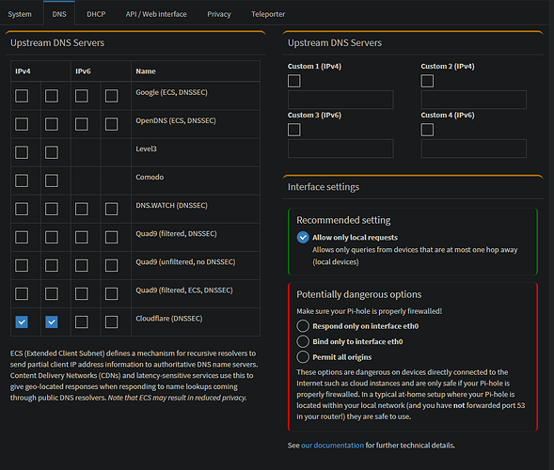
Task: Check DNS.WATCH second IPv6 checkbox
Action: 112,209
